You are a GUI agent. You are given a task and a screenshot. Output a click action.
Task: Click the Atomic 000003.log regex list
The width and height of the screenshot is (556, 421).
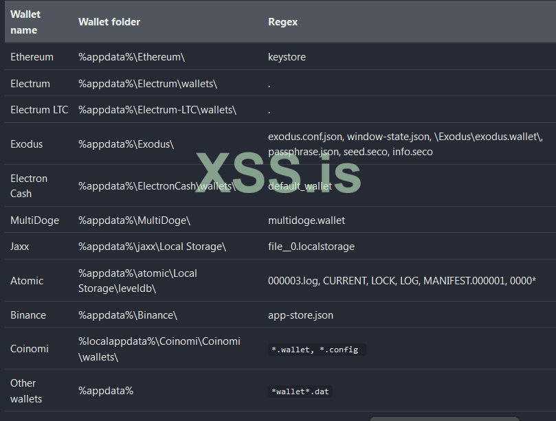tap(402, 281)
